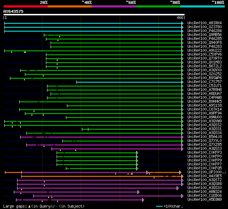228x209 pixels.
Task: Click the UniRef100_A9NU00 label
Action: [x=204, y=117]
